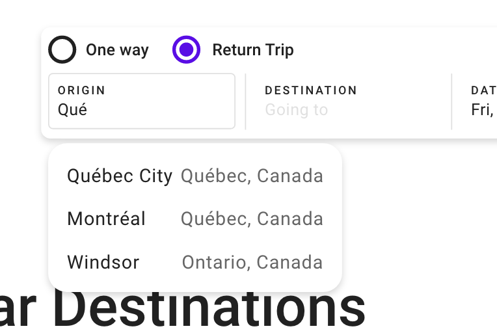The width and height of the screenshot is (497, 333).
Task: Select the Return Trip radio button
Action: pyautogui.click(x=187, y=49)
